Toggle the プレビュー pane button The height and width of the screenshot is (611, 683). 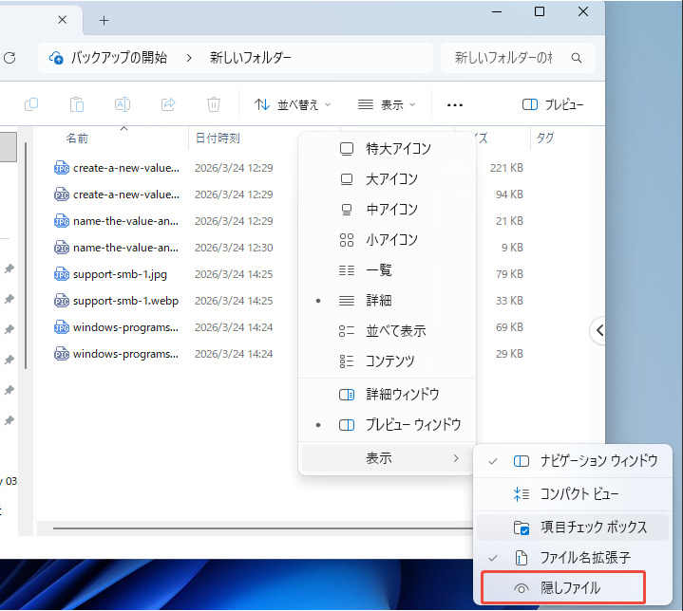(552, 105)
